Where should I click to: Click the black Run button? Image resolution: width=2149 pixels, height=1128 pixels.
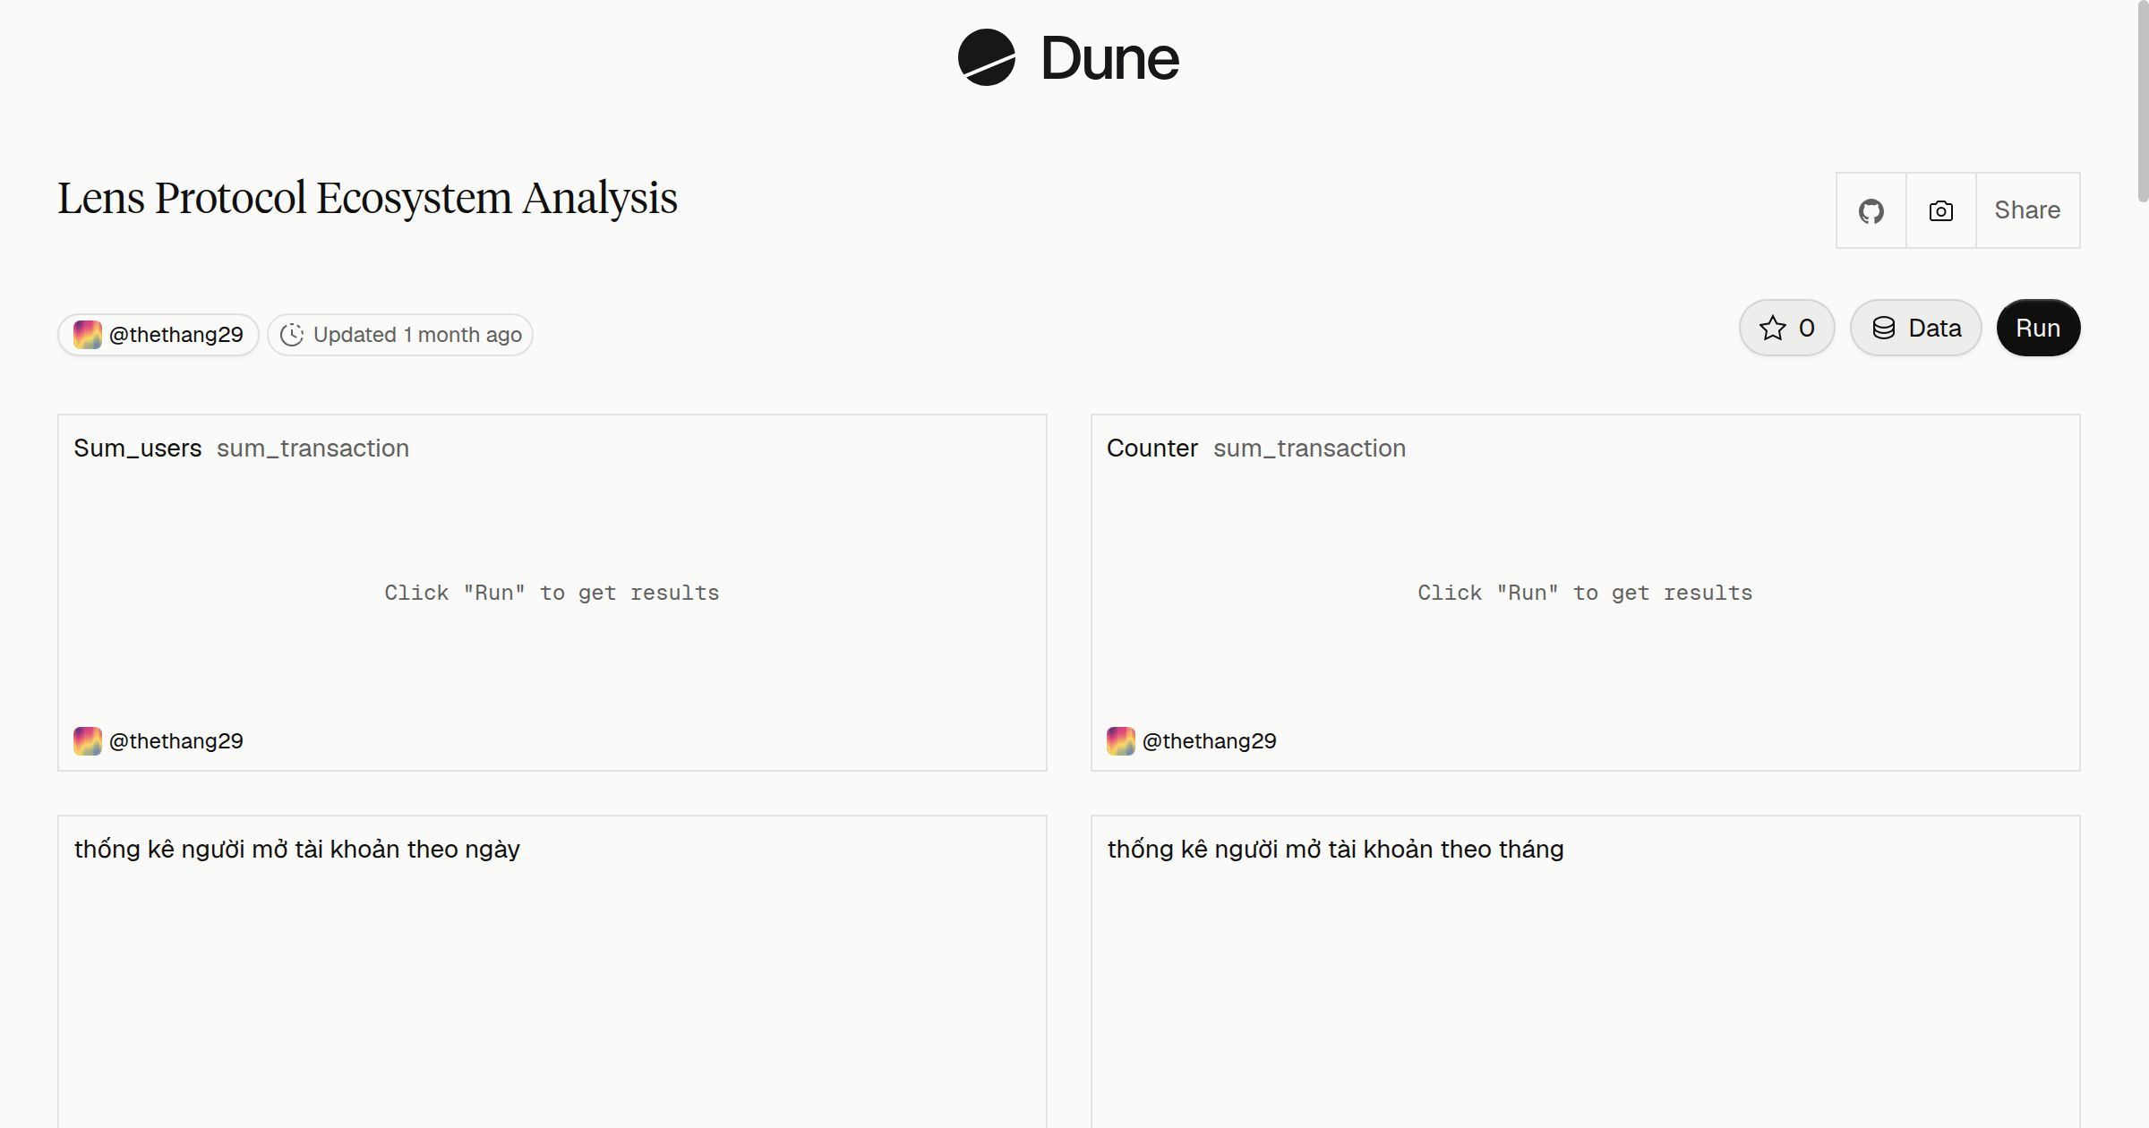(x=2038, y=328)
